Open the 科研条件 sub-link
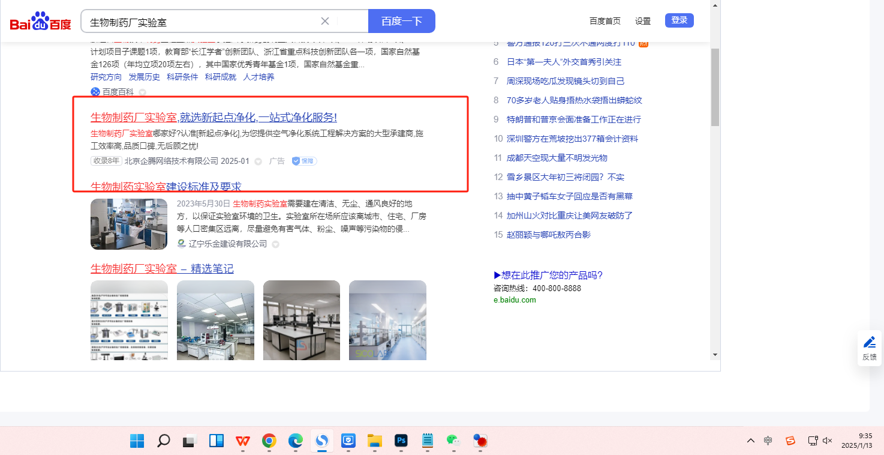 tap(182, 77)
